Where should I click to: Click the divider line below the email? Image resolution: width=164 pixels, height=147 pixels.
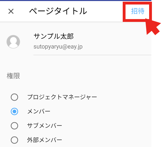(x=92, y=55)
